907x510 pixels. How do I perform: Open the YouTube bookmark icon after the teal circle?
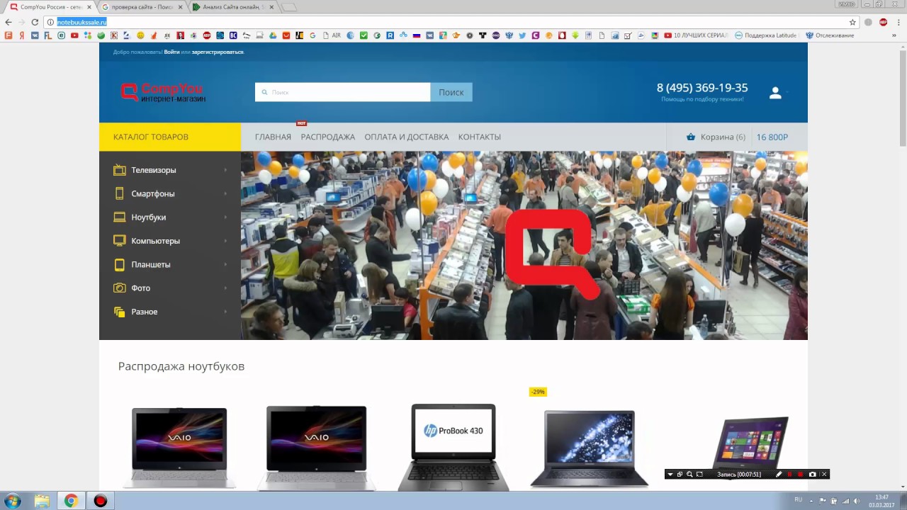(74, 35)
